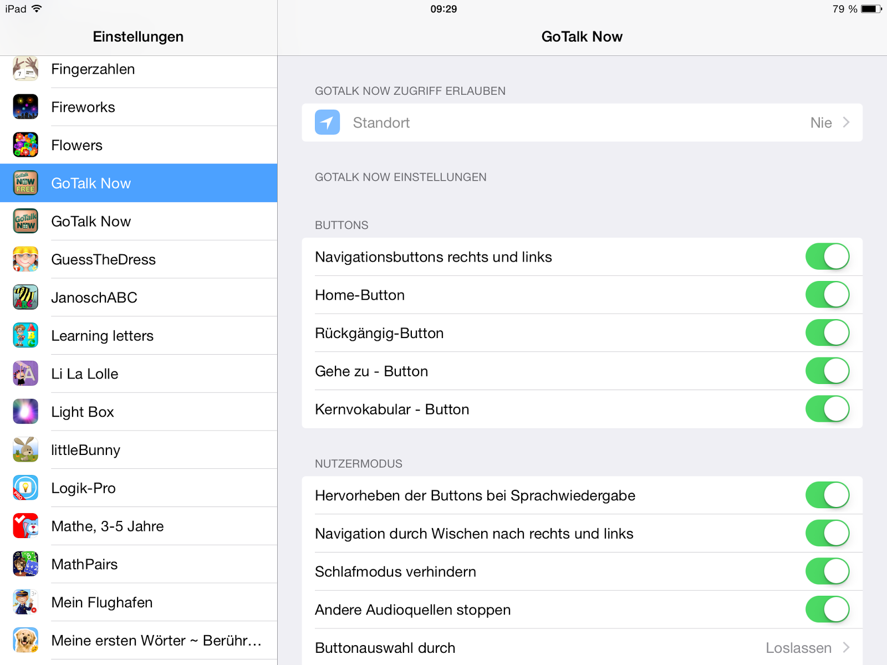Click the 79 % battery percentage
Image resolution: width=887 pixels, height=665 pixels.
(845, 9)
